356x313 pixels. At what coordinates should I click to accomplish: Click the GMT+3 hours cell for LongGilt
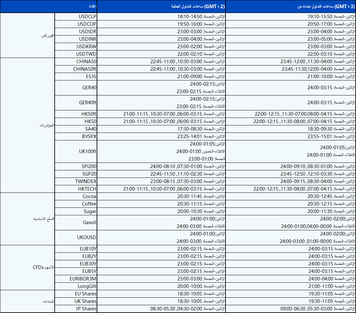pyautogui.click(x=291, y=286)
